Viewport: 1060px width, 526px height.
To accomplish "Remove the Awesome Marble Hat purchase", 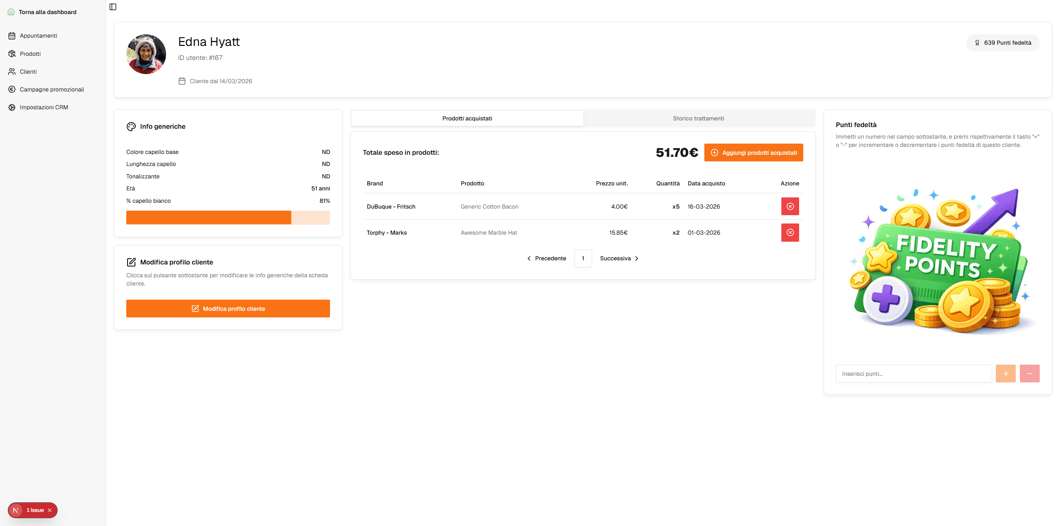I will tap(790, 232).
